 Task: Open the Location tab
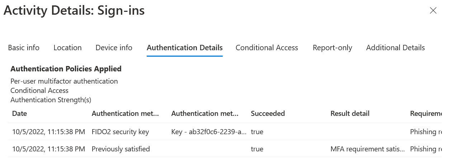point(67,48)
